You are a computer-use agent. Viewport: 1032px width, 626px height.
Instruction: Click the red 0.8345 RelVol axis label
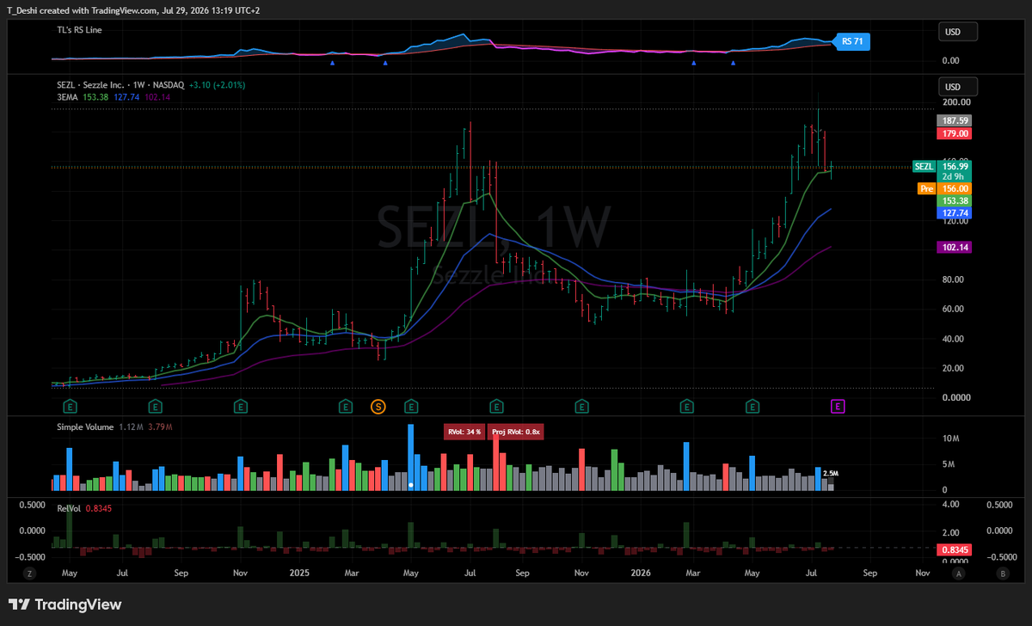coord(956,549)
